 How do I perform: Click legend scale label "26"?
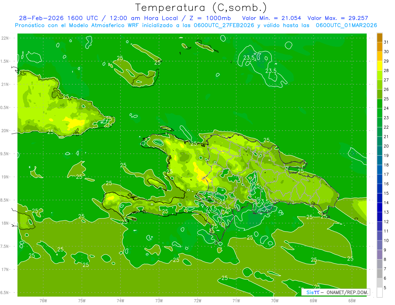coord(386,89)
